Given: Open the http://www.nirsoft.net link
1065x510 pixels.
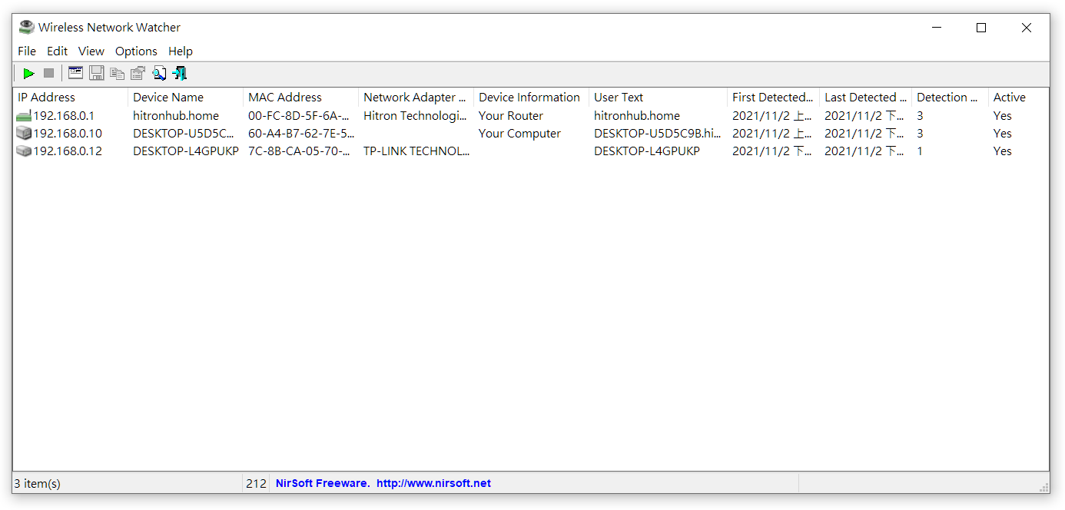Looking at the screenshot, I should click(434, 484).
